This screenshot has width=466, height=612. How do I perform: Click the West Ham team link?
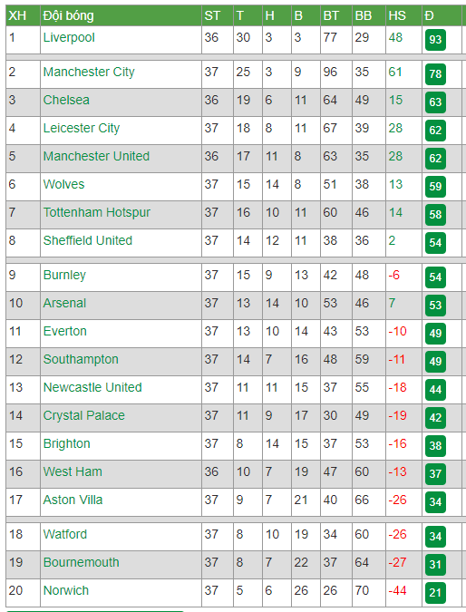pos(73,471)
